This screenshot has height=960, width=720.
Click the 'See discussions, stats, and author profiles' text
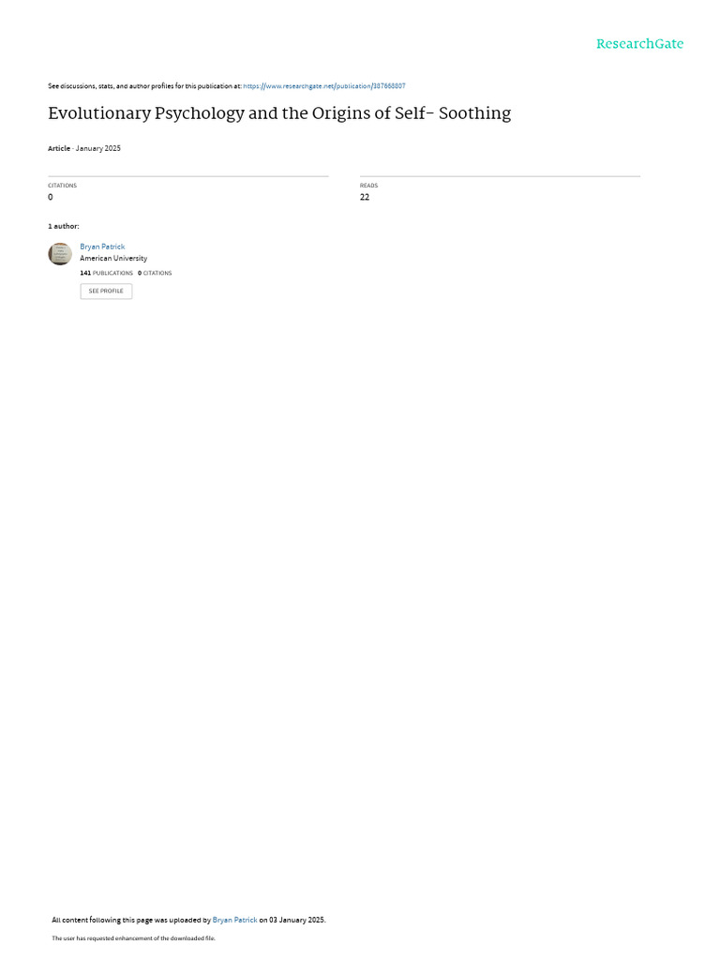(x=144, y=86)
